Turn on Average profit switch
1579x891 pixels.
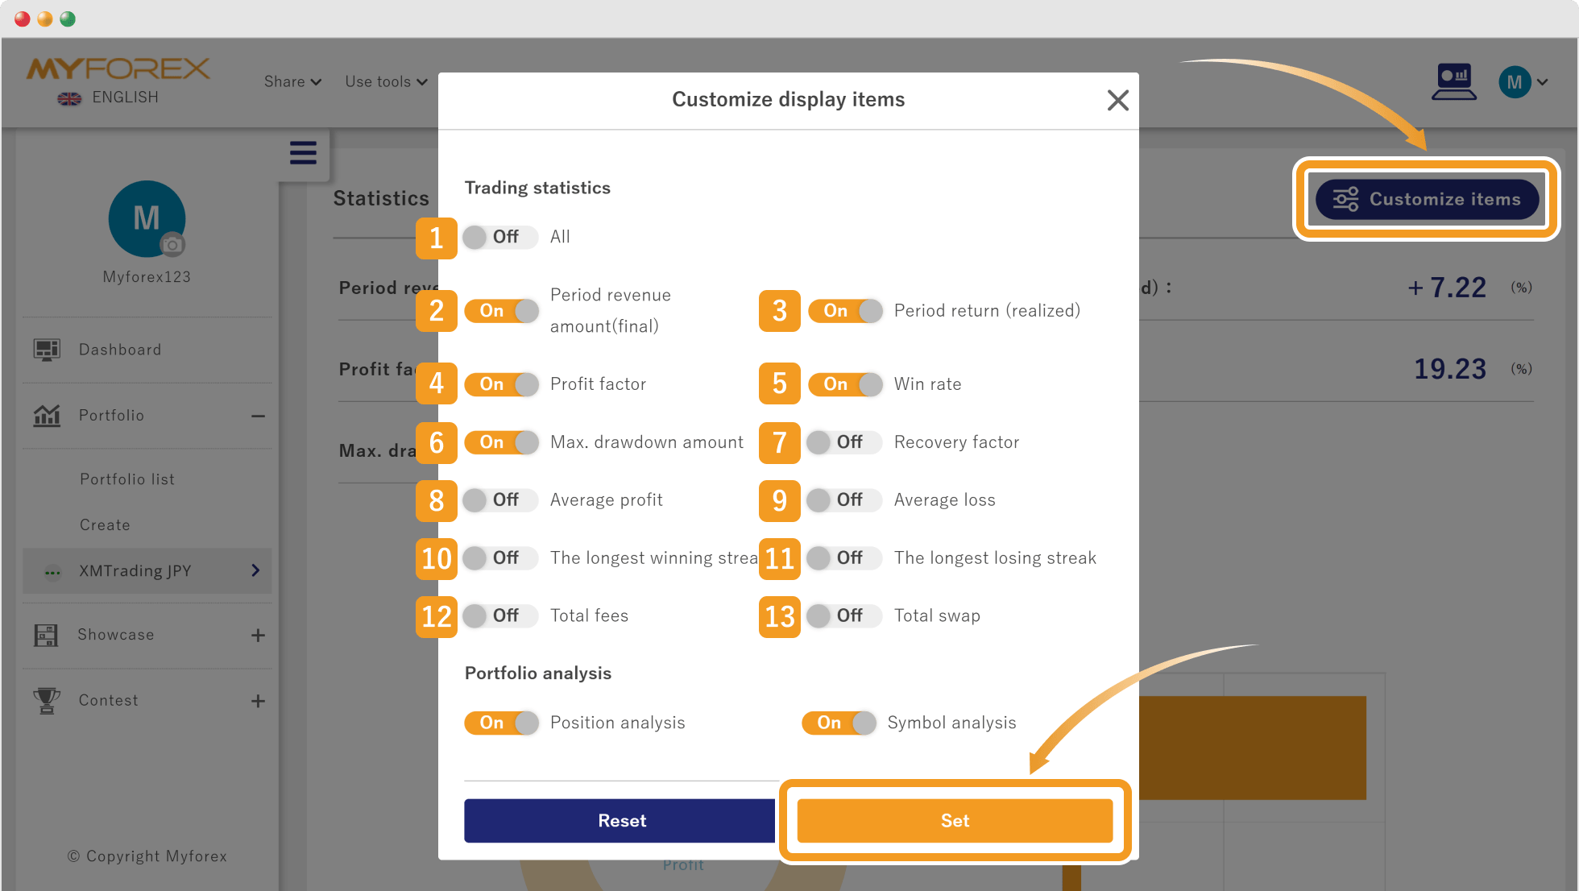pyautogui.click(x=500, y=500)
